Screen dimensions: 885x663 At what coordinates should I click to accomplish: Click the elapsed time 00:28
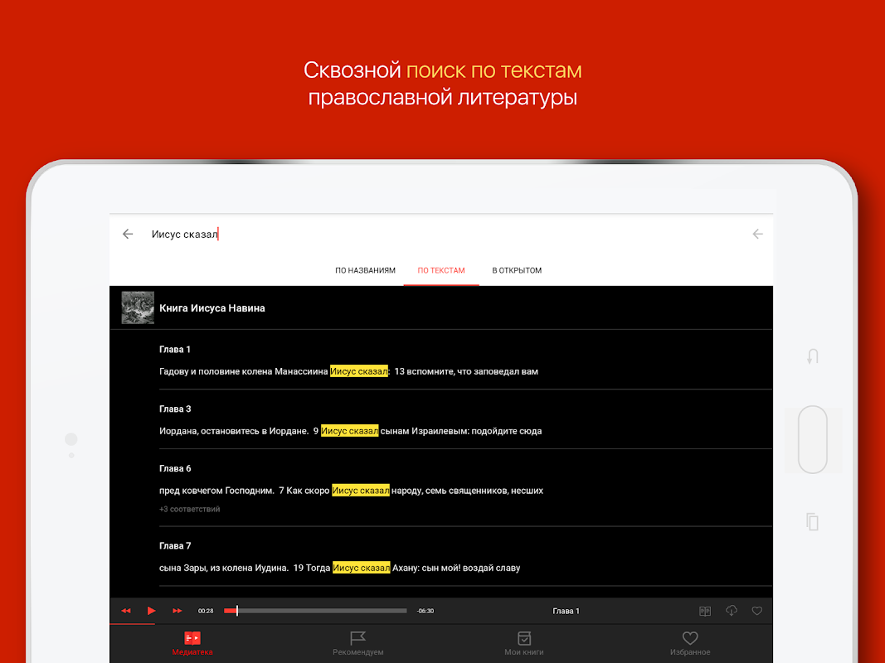[206, 611]
